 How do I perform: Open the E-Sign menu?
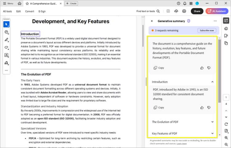coord(42,11)
